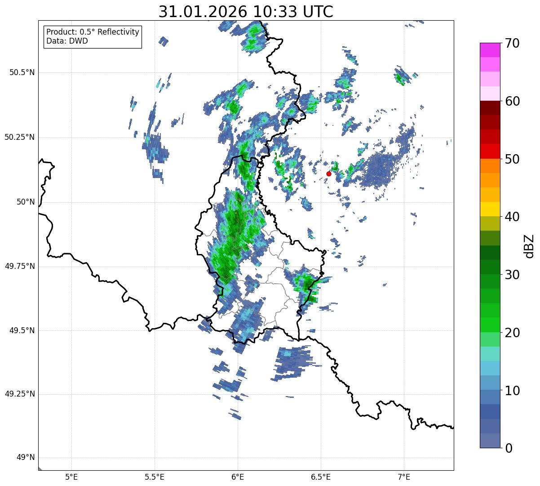This screenshot has width=540, height=486.
Task: Click the orange colorbar swatch below 50
Action: click(x=490, y=166)
